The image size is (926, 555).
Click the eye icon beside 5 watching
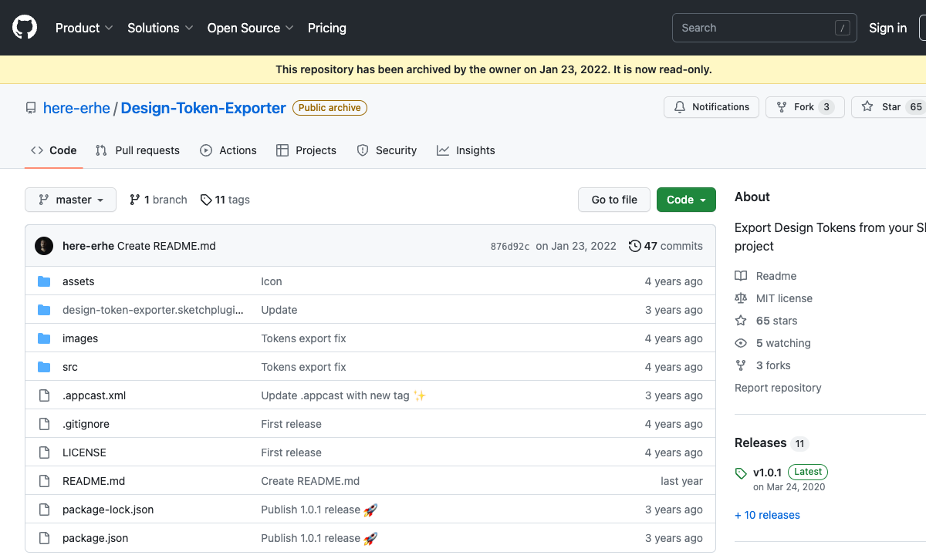pyautogui.click(x=741, y=342)
